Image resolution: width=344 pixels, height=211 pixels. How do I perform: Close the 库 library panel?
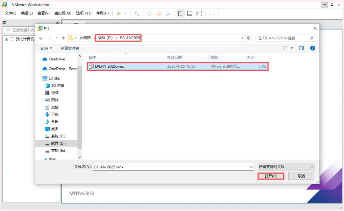57,23
